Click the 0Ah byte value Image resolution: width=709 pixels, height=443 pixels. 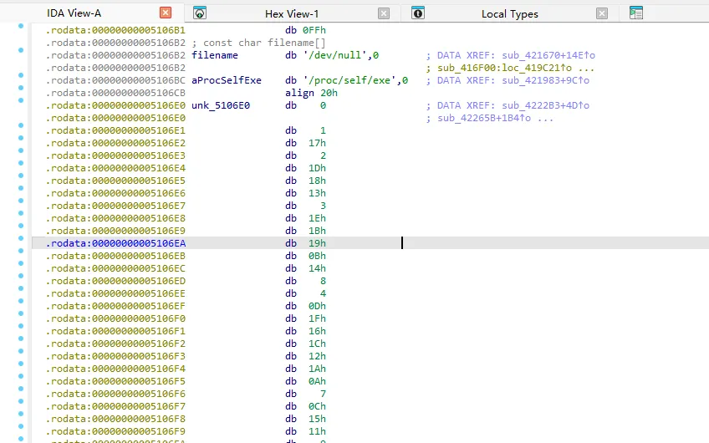[317, 381]
